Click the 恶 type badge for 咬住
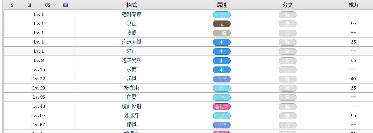 (x=221, y=24)
